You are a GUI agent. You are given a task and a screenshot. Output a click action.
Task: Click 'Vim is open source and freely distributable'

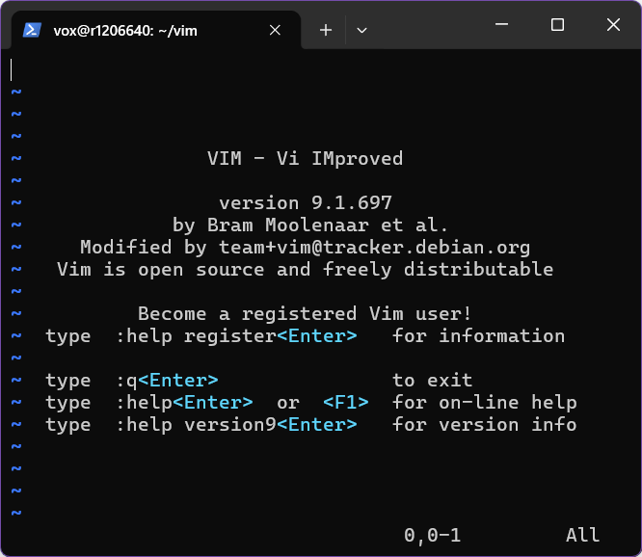click(x=305, y=270)
